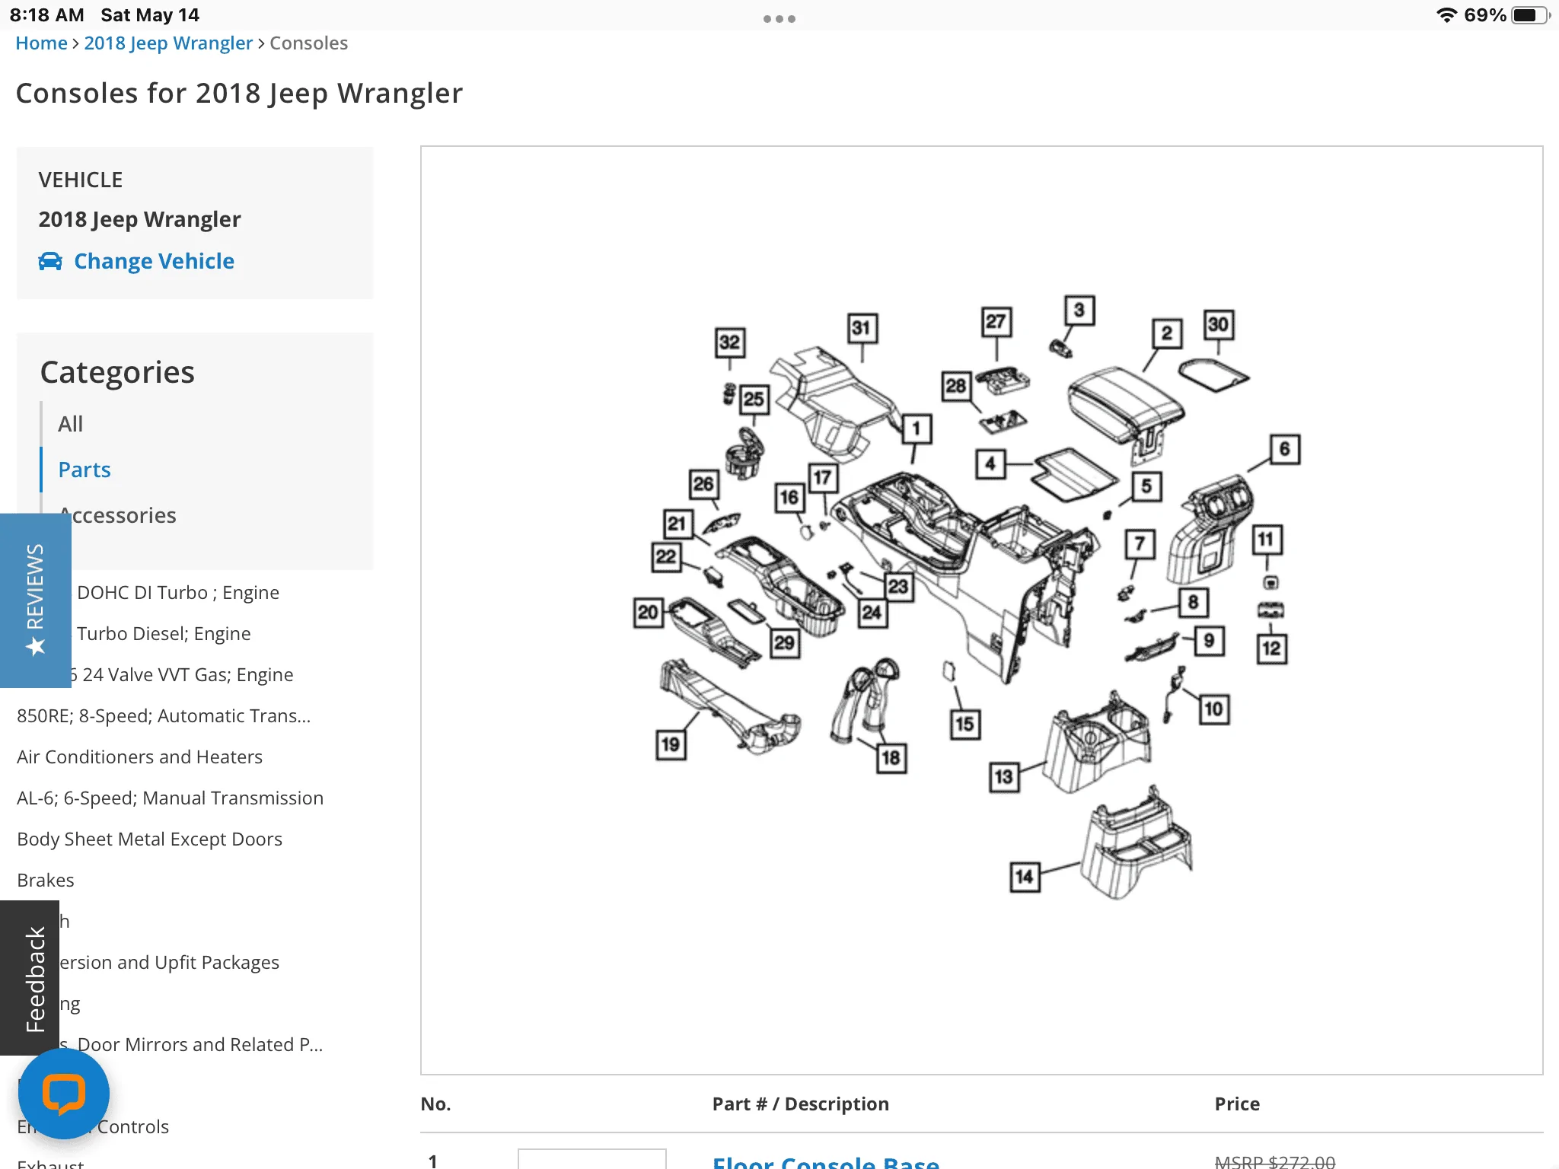
Task: Go to Home breadcrumb link
Action: pyautogui.click(x=41, y=43)
